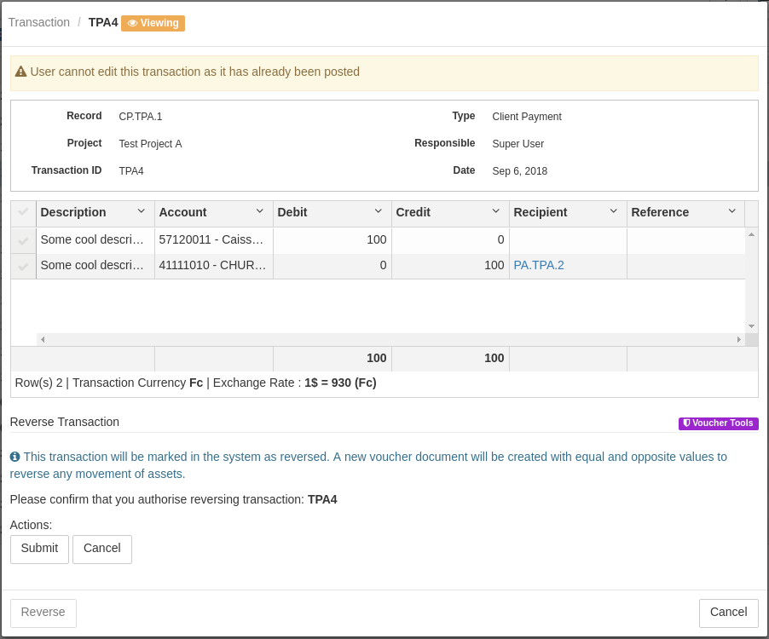The image size is (769, 639).
Task: Click the down arrow on the grid scrollbar
Action: point(750,325)
